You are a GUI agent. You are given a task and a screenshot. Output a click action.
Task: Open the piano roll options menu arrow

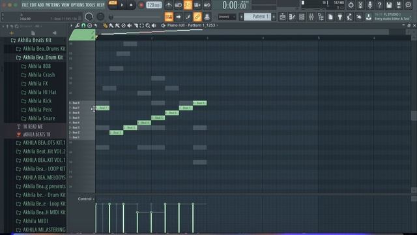(71, 25)
